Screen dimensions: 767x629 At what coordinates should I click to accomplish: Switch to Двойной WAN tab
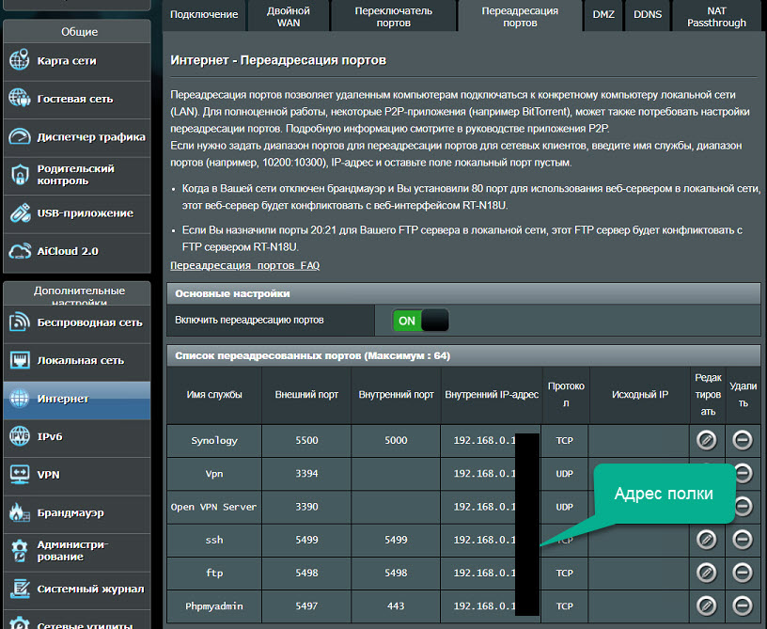[x=288, y=15]
